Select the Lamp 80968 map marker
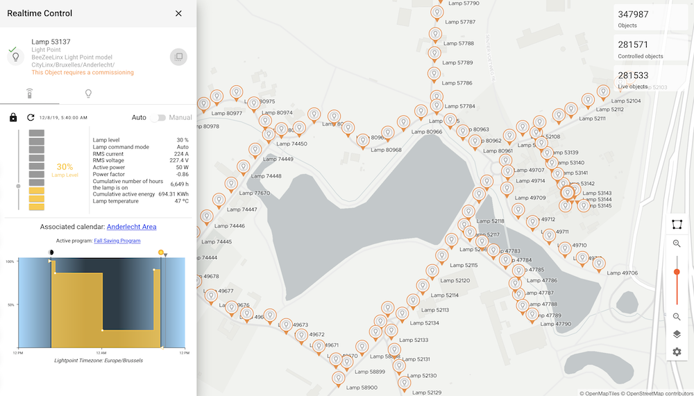 click(363, 141)
